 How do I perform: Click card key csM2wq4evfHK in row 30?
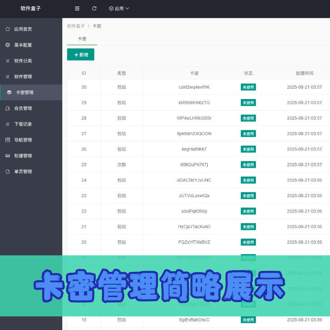[194, 87]
